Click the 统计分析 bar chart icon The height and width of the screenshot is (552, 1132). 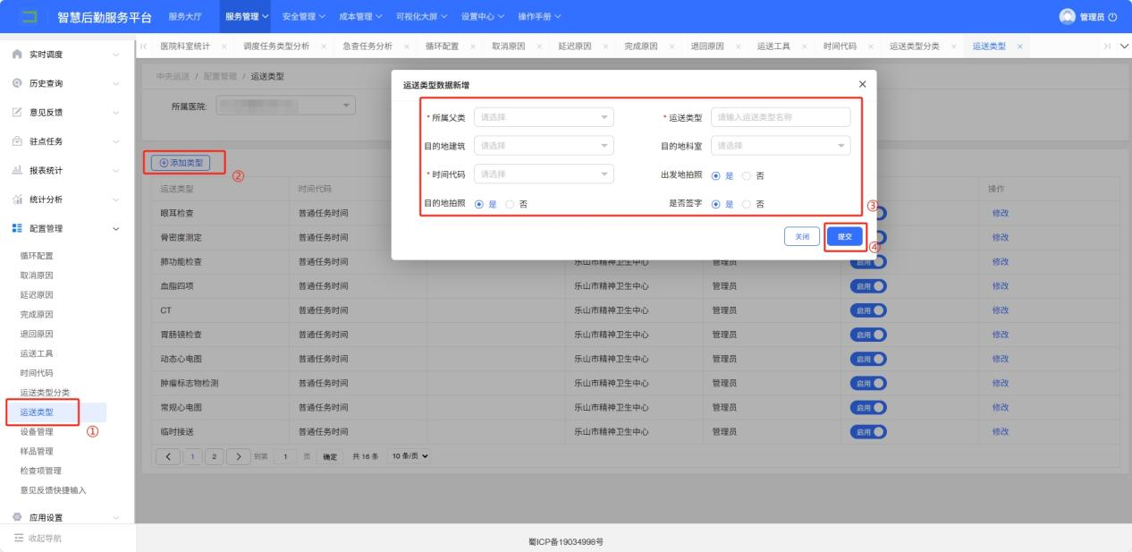pos(16,200)
